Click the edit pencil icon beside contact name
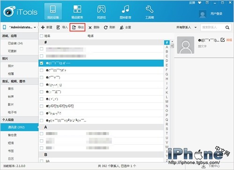The width and height of the screenshot is (234, 170). (223, 40)
